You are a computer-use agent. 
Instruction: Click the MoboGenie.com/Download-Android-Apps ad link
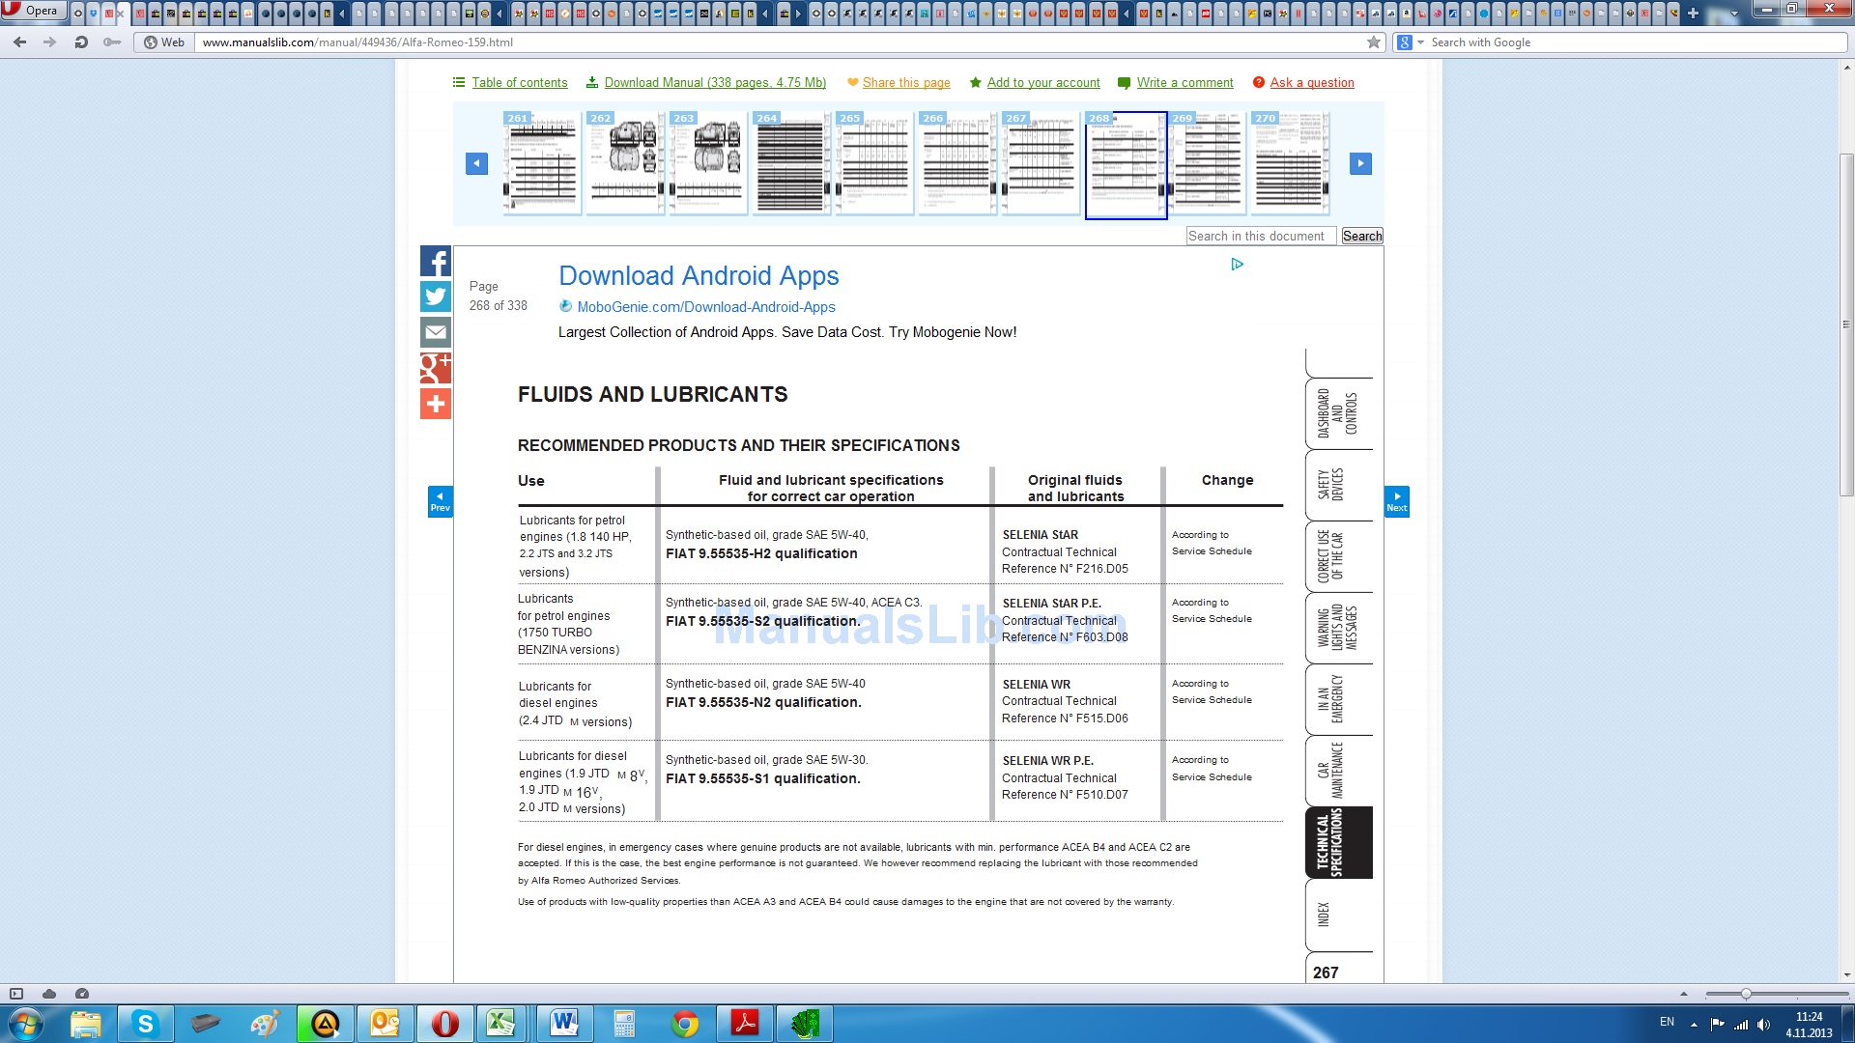point(706,307)
